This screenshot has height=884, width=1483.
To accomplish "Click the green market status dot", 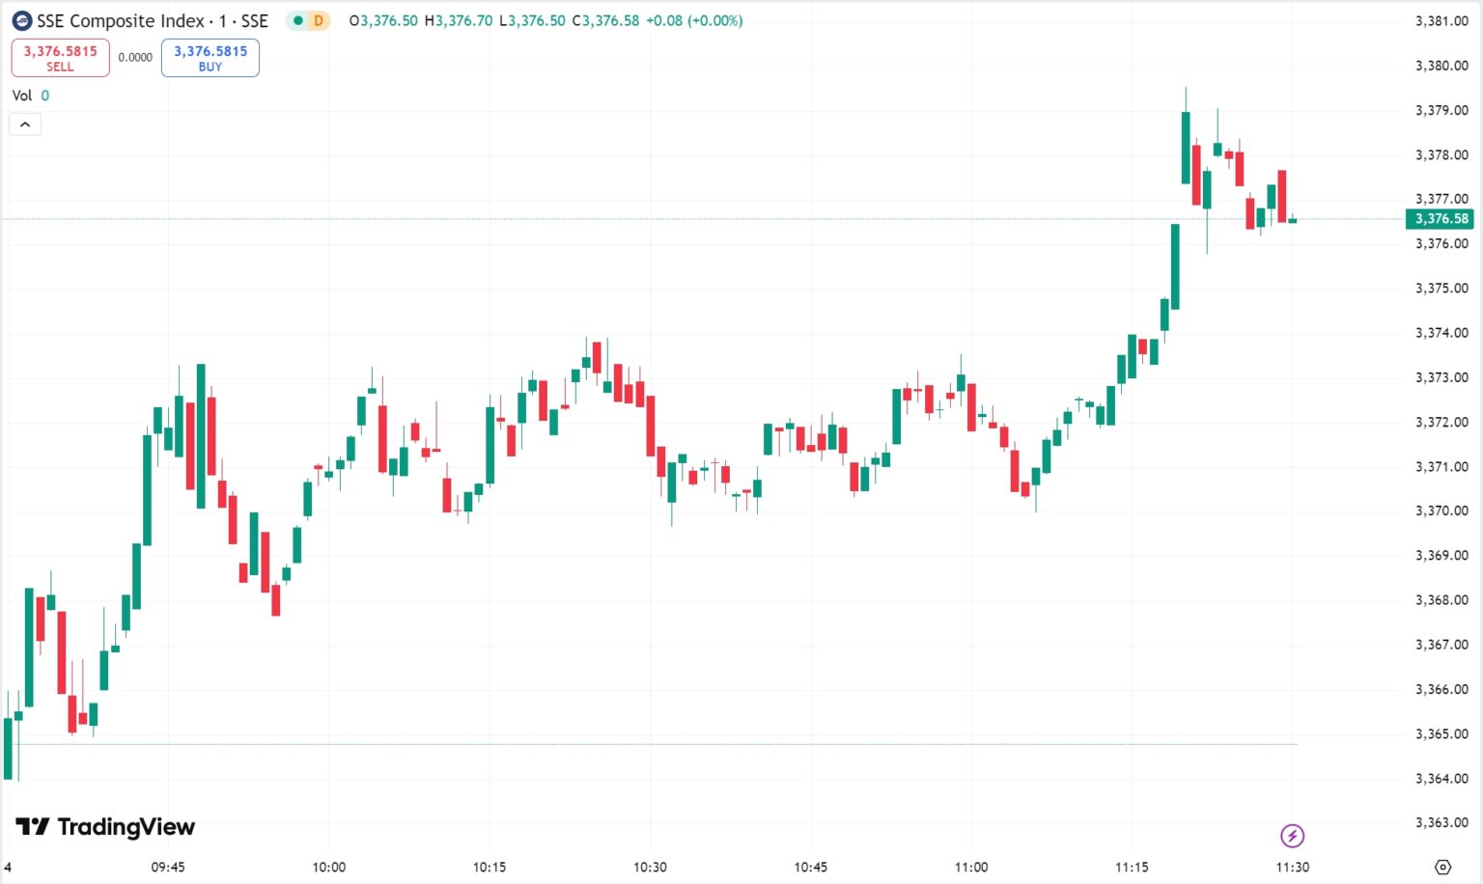I will [298, 21].
